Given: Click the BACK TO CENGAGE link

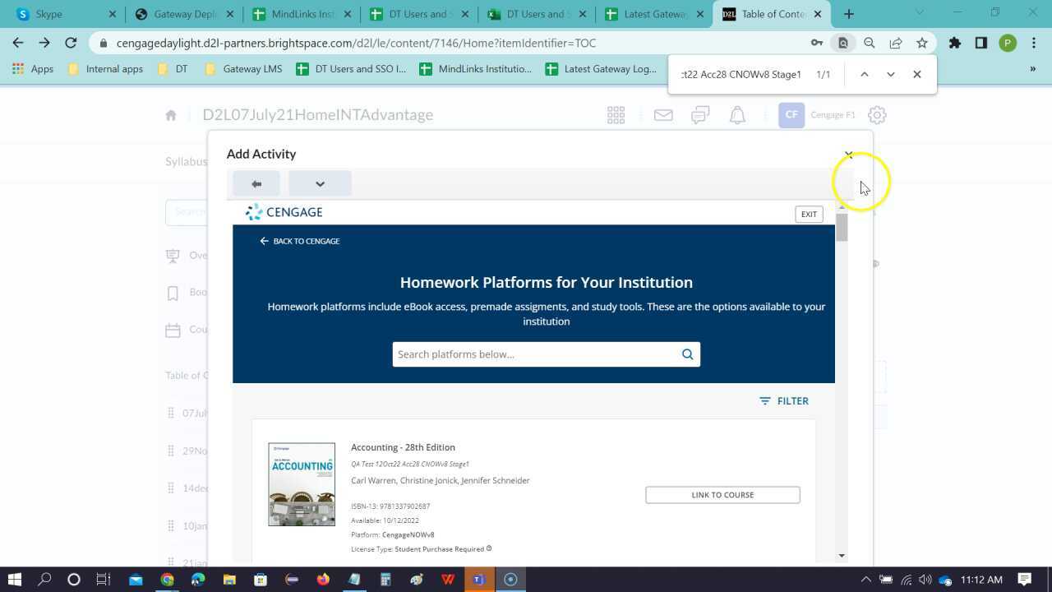Looking at the screenshot, I should pyautogui.click(x=299, y=241).
